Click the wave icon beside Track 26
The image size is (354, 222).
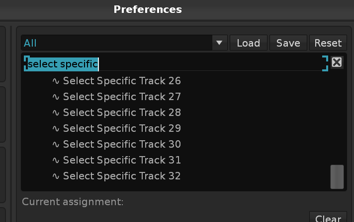click(56, 81)
